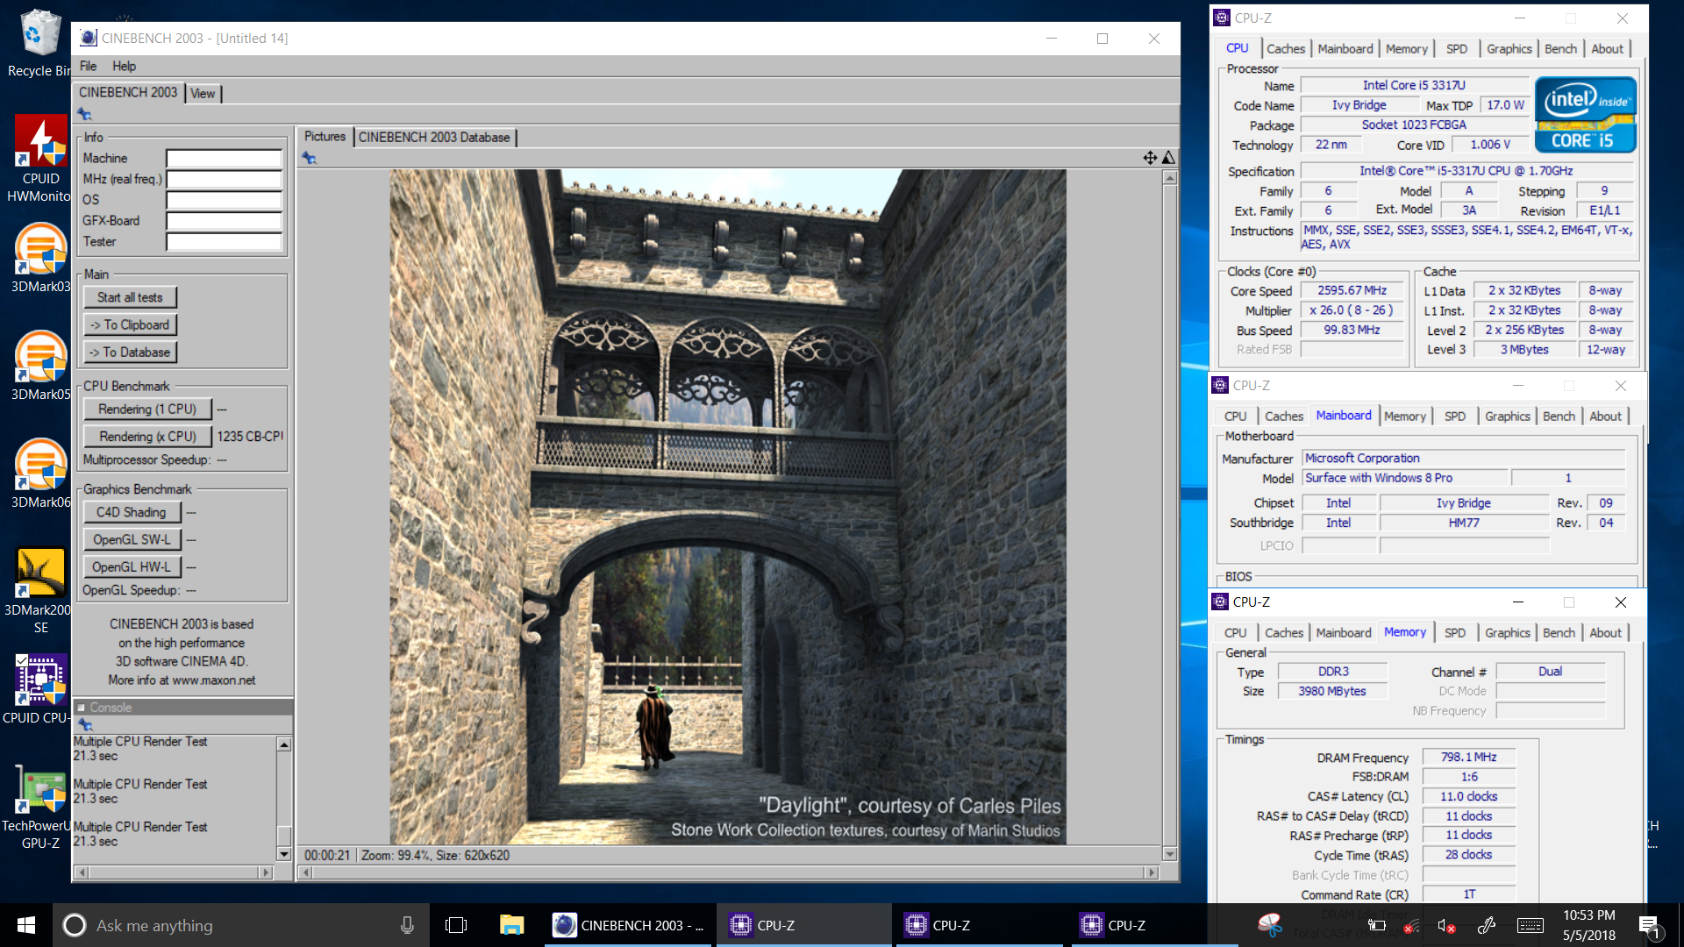Click the -> To Database button
Image resolution: width=1684 pixels, height=947 pixels.
(130, 352)
